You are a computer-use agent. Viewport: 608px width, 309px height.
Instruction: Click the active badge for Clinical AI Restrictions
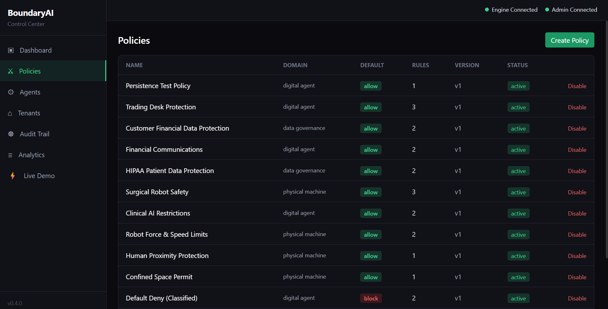[x=518, y=214]
